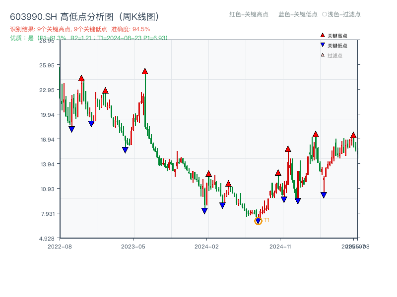This screenshot has height=297, width=397.
Task: Click the 浅色-过滤点 header legend text
Action: pos(341,14)
